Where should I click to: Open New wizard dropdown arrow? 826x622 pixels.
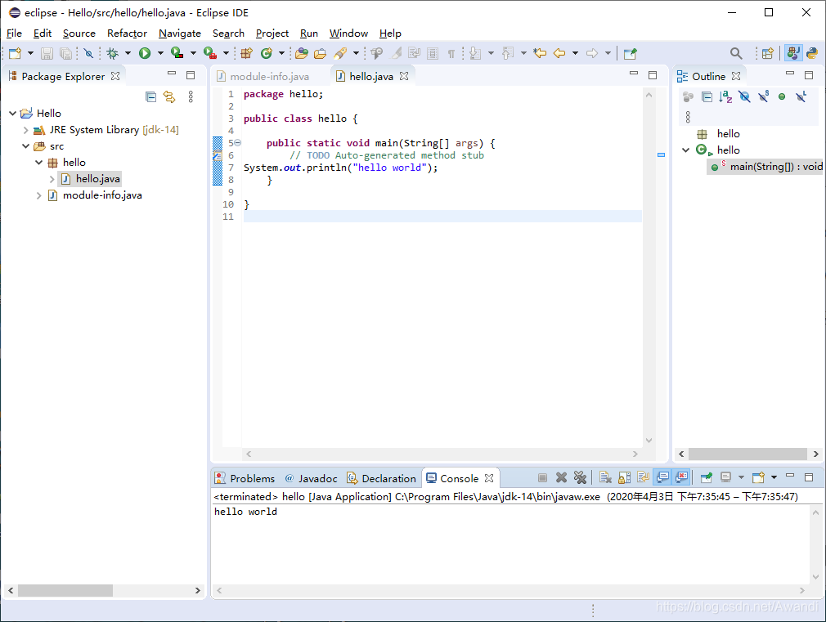[30, 53]
